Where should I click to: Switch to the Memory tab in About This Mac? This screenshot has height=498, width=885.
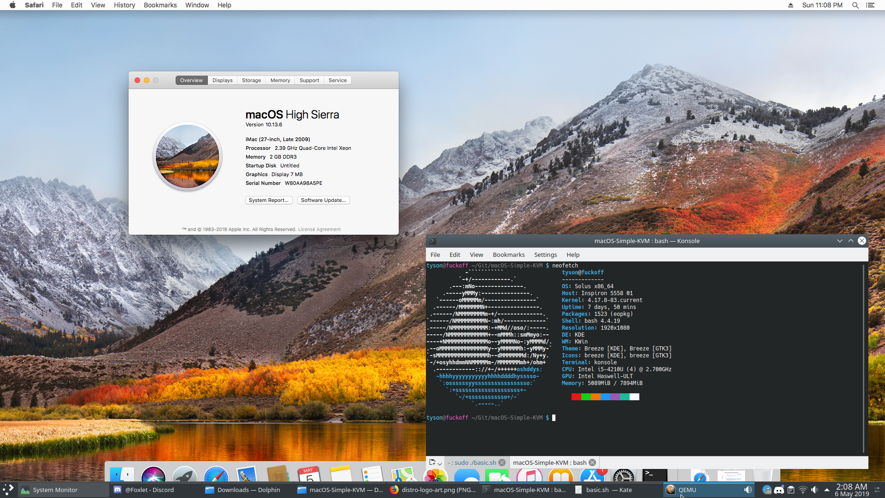280,80
